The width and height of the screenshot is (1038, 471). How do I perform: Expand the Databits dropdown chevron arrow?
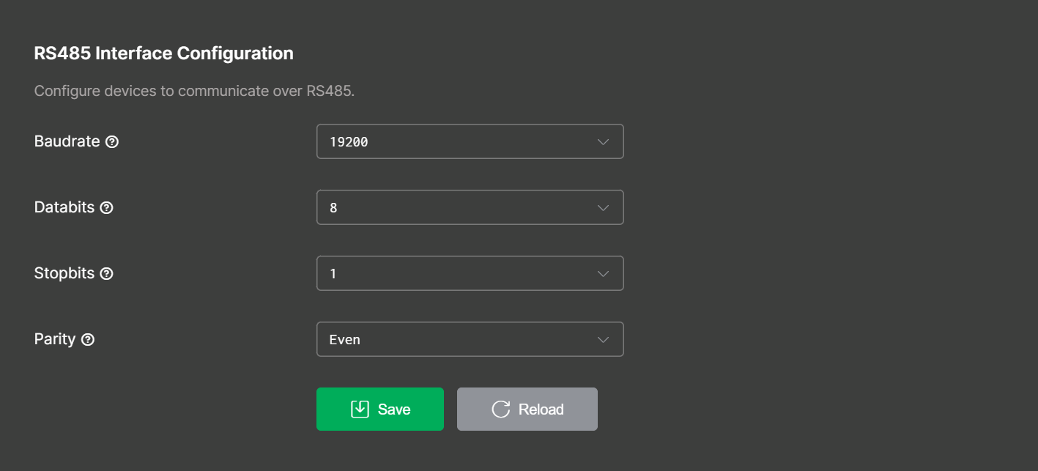[x=603, y=207]
